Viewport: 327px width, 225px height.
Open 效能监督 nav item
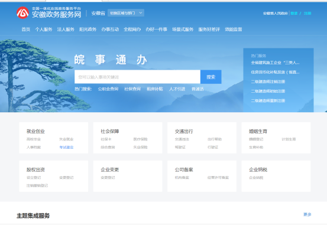tap(234, 30)
